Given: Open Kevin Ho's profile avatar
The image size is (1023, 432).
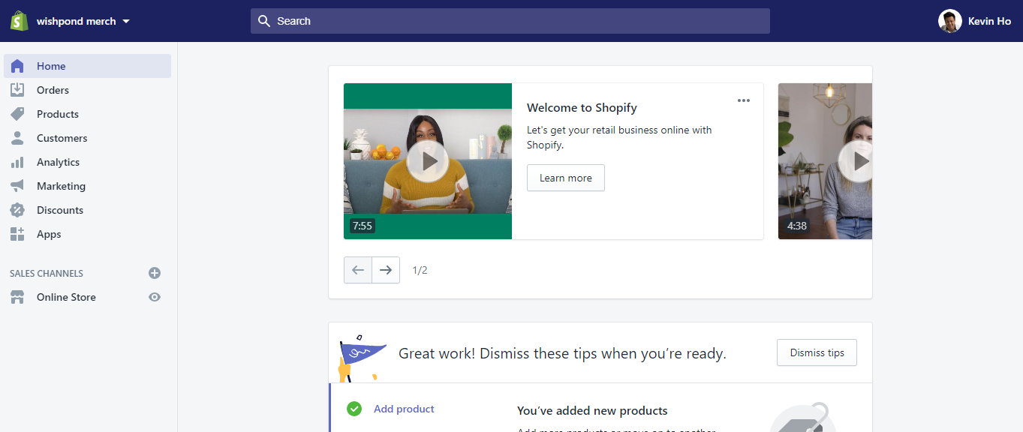Looking at the screenshot, I should [949, 21].
